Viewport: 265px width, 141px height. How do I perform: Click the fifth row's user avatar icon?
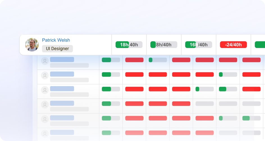click(x=45, y=119)
